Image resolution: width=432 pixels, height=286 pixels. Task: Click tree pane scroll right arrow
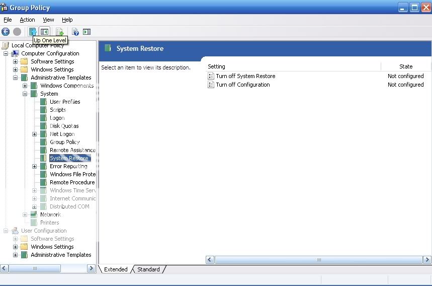91,268
